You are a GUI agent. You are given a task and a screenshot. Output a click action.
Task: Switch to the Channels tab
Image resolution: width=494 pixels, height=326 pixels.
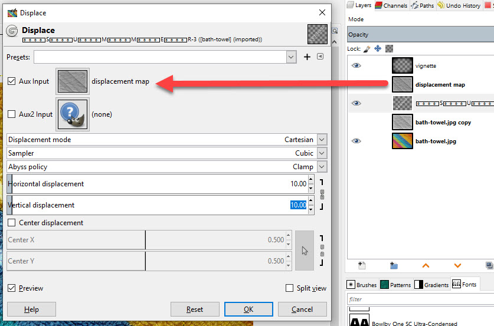392,5
